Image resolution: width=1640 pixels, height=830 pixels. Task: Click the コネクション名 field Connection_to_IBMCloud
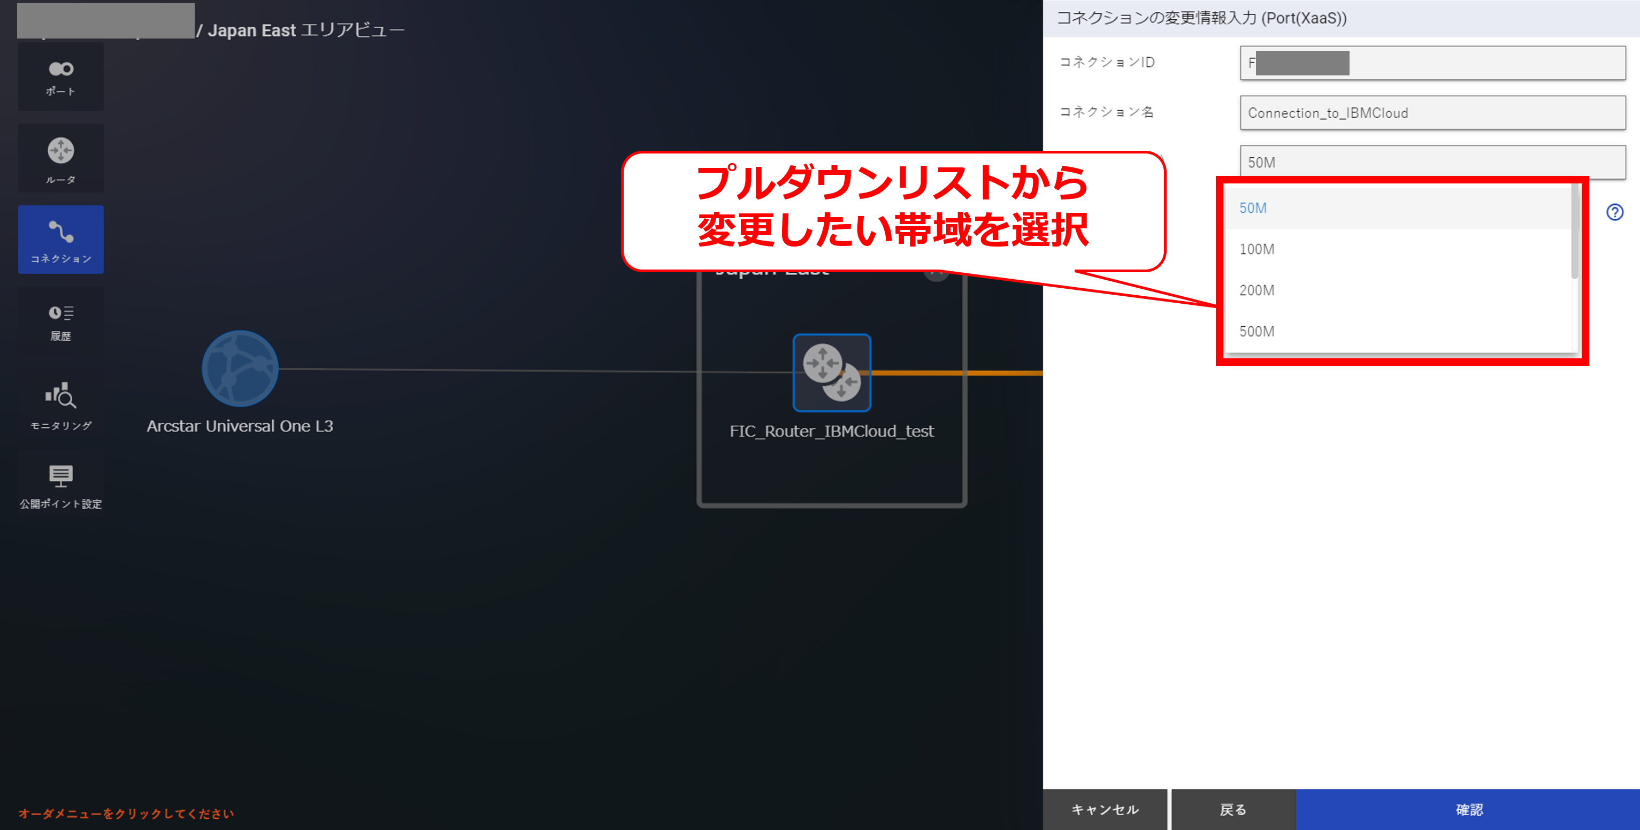point(1432,113)
